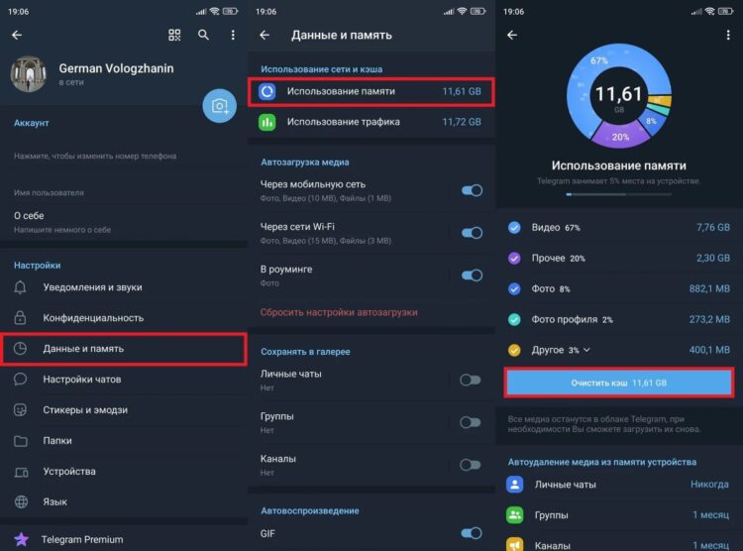
Task: Tap the yellow megaphone icon for Каналы
Action: [514, 544]
